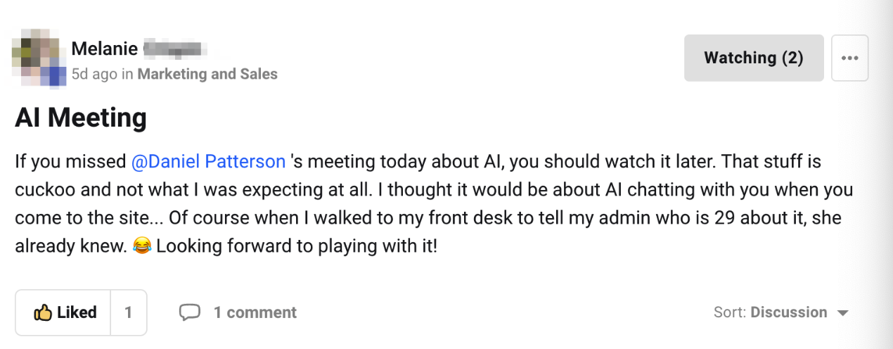The image size is (893, 349).
Task: Click the "Sort:" label text
Action: [730, 312]
